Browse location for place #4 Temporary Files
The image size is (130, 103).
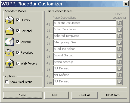pos(119,43)
